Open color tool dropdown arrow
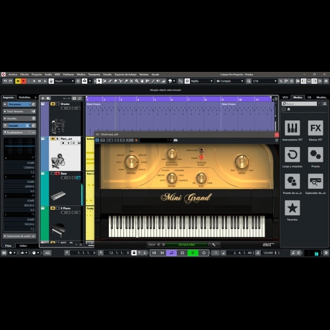The height and width of the screenshot is (330, 330). [x=174, y=81]
